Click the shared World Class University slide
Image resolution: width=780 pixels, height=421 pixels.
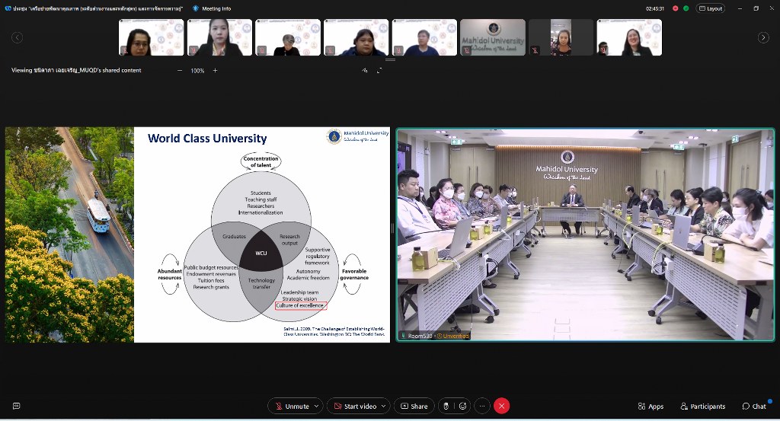pyautogui.click(x=197, y=234)
